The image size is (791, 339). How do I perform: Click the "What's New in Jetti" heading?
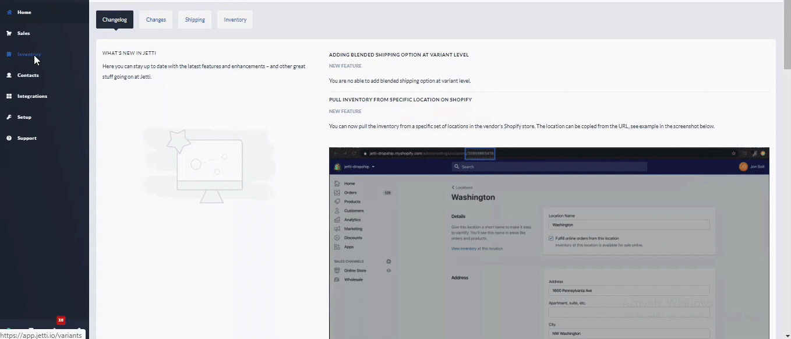coord(129,53)
